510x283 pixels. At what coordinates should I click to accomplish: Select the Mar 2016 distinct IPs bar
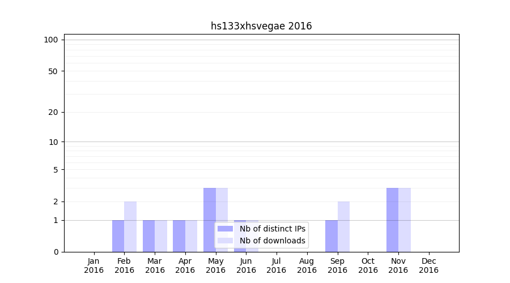tap(148, 236)
